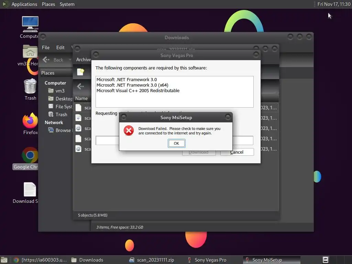Open Back history dropdown arrow in Downloads window
352x264 pixels.
tap(70, 60)
